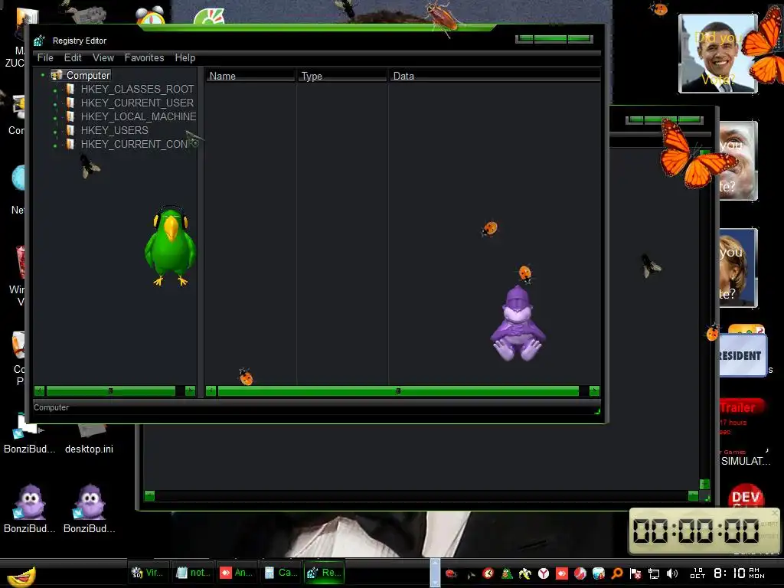Click the red pie-shaped tray icon

(x=580, y=573)
